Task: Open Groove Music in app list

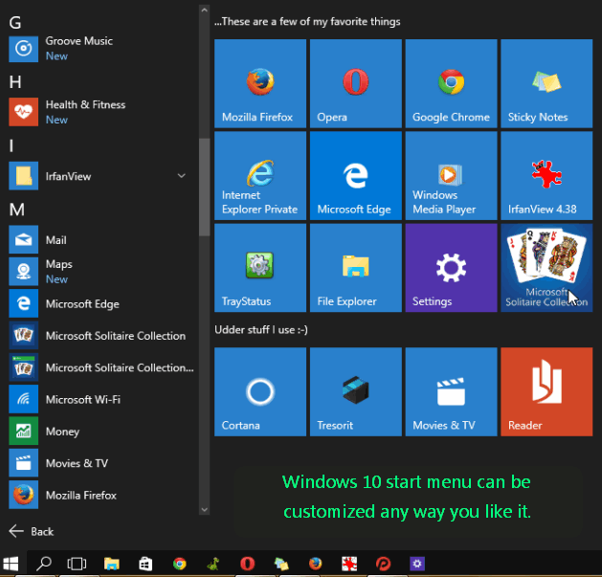Action: (100, 49)
